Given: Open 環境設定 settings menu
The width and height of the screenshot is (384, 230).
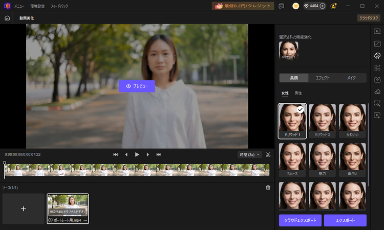Looking at the screenshot, I should click(37, 6).
